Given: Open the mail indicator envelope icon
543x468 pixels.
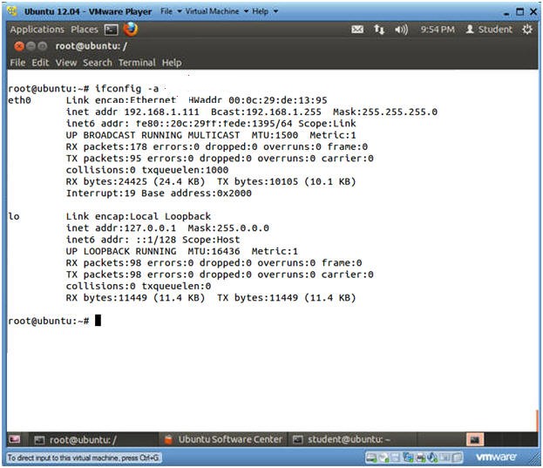Looking at the screenshot, I should (x=356, y=30).
